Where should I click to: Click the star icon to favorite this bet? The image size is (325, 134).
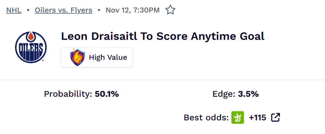point(170,10)
